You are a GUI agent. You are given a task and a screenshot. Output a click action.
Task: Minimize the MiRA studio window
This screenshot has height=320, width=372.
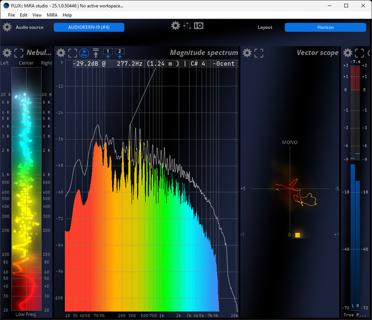329,5
